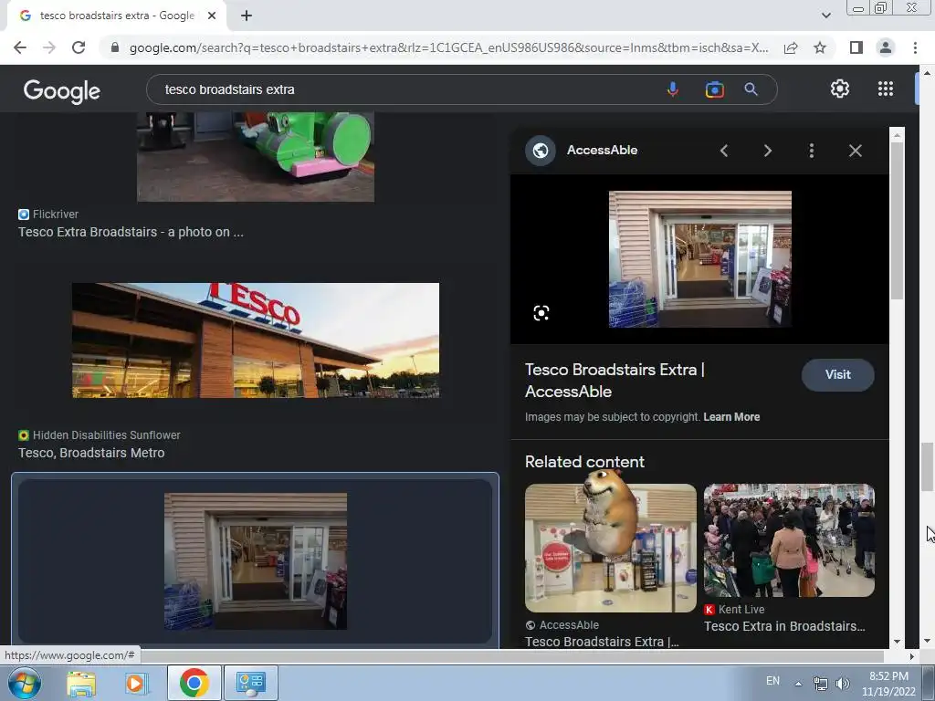Screen dimensions: 935x701
Task: Open the Google apps grid
Action: click(x=886, y=89)
